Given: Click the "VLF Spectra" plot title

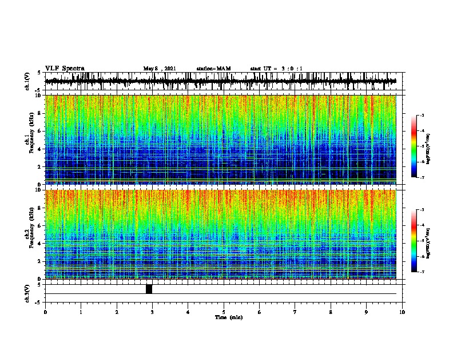Looking at the screenshot, I should tap(65, 69).
